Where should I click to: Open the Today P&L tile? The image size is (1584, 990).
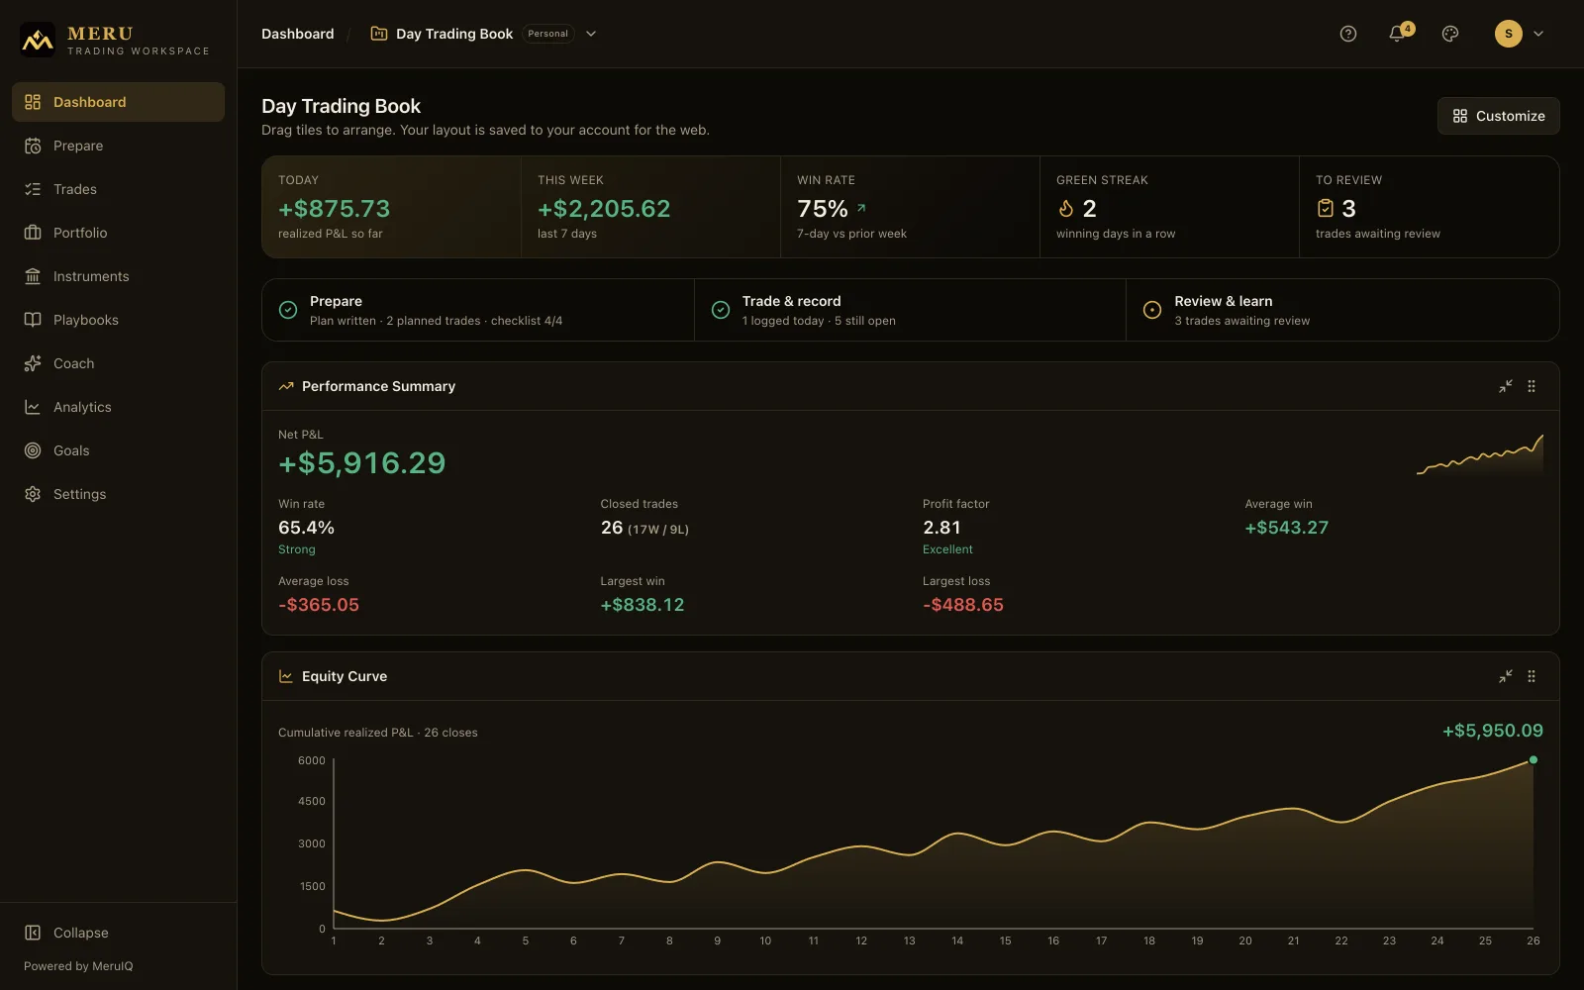pos(391,207)
